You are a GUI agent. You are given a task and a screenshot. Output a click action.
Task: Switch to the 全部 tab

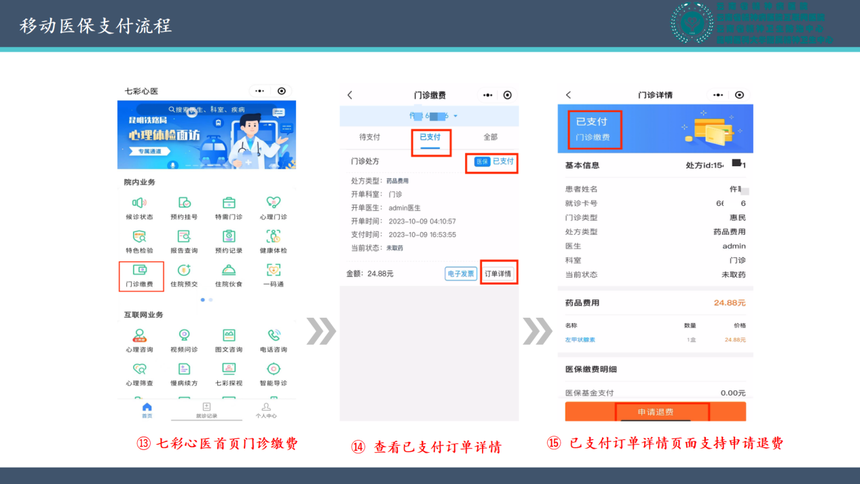[490, 137]
